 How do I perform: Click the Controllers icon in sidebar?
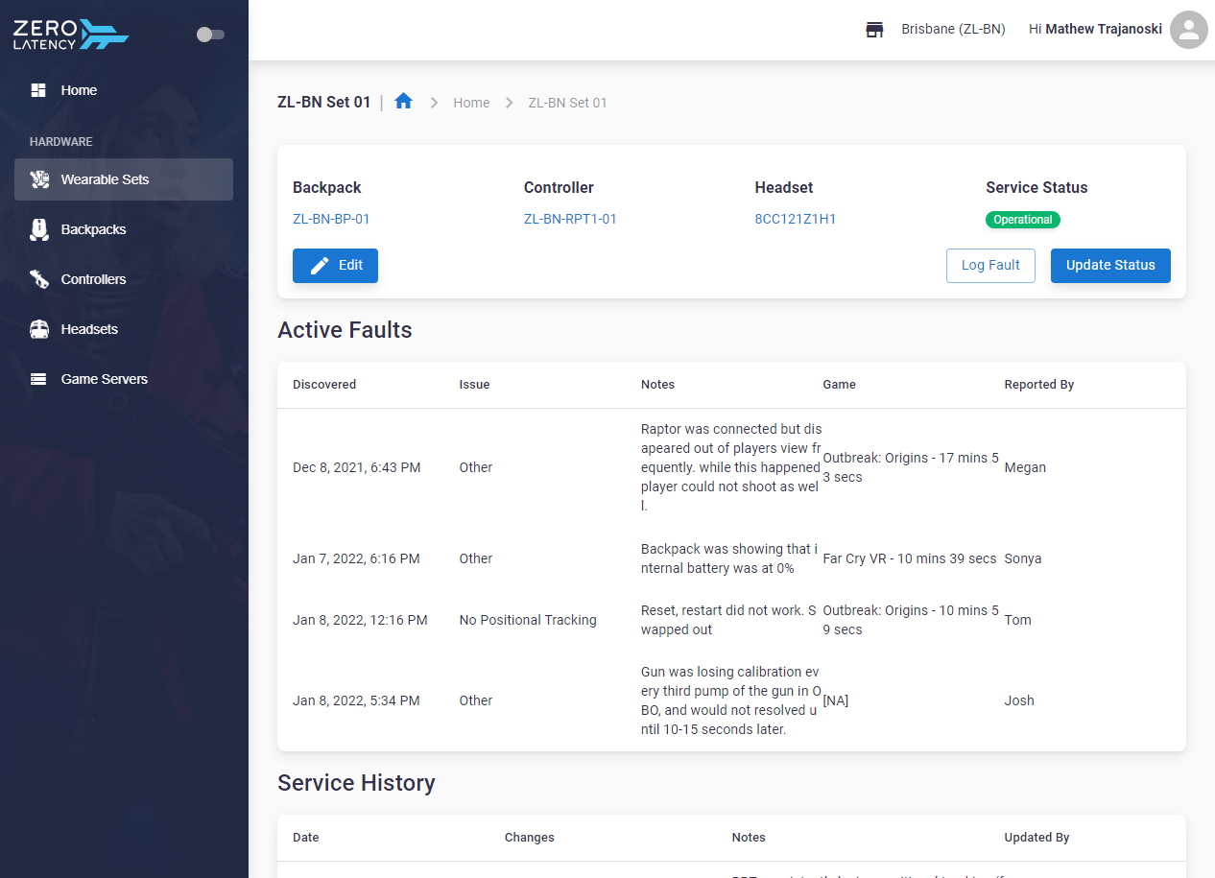tap(38, 279)
